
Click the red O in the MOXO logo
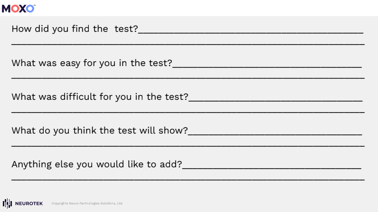point(15,9)
